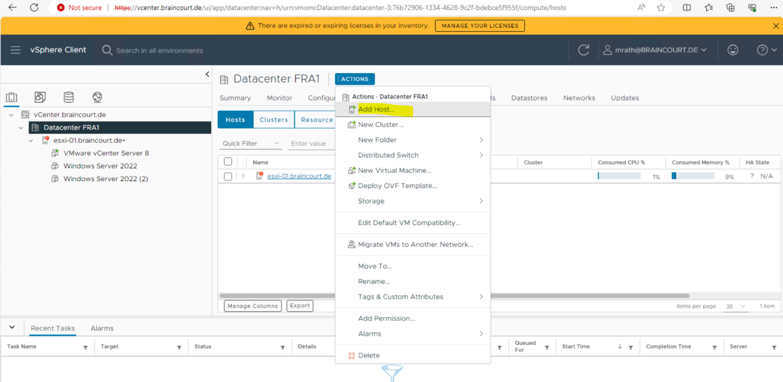This screenshot has width=783, height=382.
Task: Open the items per page dropdown
Action: tap(736, 307)
